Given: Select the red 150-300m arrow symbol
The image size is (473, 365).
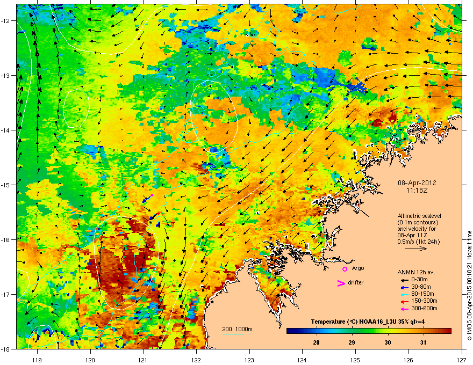Looking at the screenshot, I should tap(404, 301).
